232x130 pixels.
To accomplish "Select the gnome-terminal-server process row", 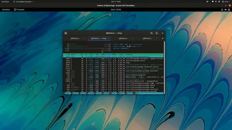I will coord(113,67).
